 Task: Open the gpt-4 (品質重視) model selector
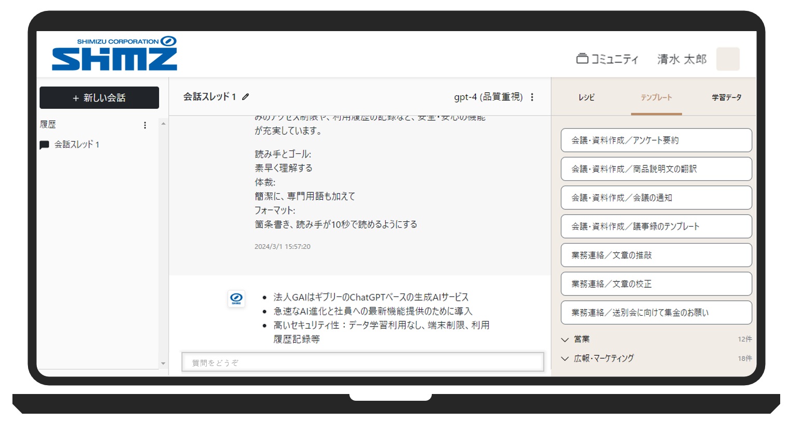[x=488, y=97]
